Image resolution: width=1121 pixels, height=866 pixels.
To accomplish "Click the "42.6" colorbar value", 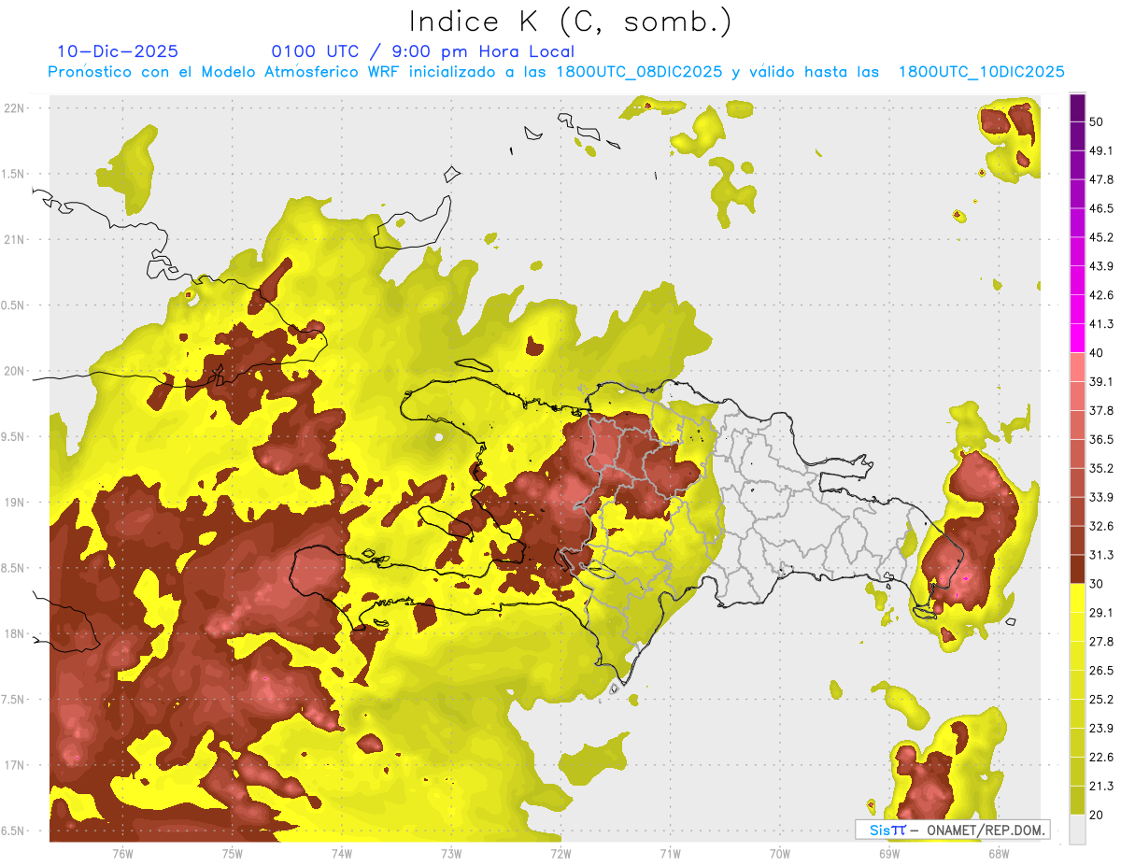I will tap(1101, 295).
